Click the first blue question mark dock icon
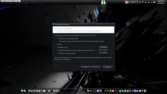This screenshot has height=94, width=167. coord(93,91)
